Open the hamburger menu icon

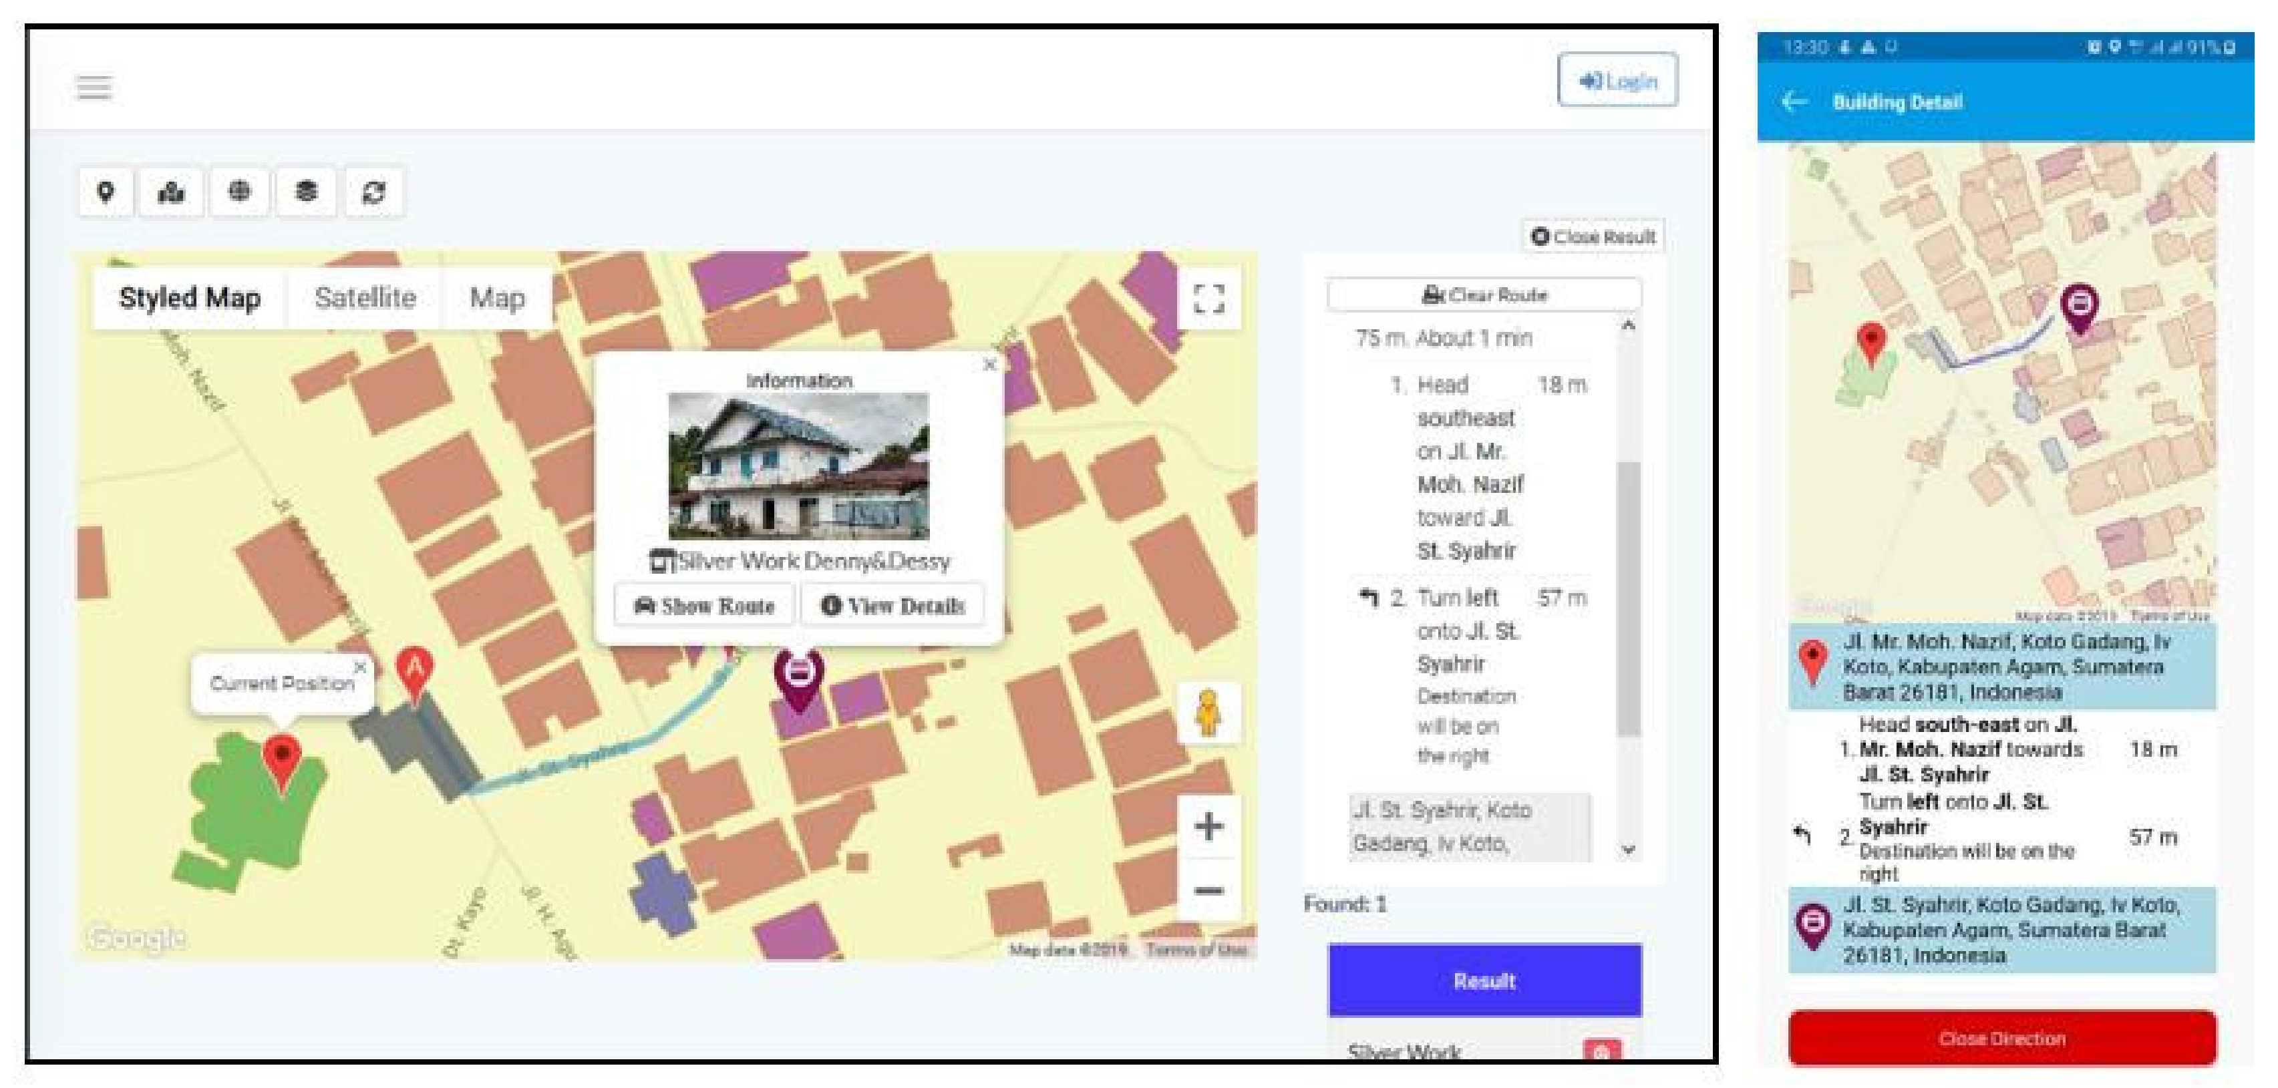point(94,87)
